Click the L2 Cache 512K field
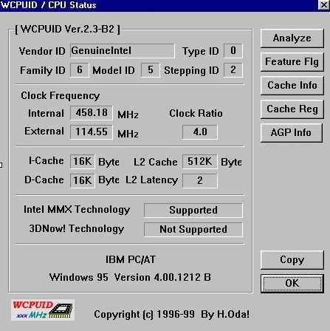Image resolution: width=330 pixels, height=331 pixels. [x=200, y=162]
